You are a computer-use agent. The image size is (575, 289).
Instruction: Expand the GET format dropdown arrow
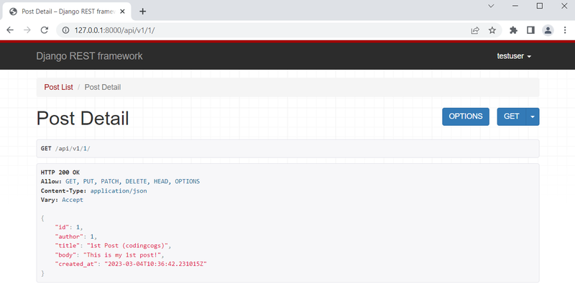[533, 116]
